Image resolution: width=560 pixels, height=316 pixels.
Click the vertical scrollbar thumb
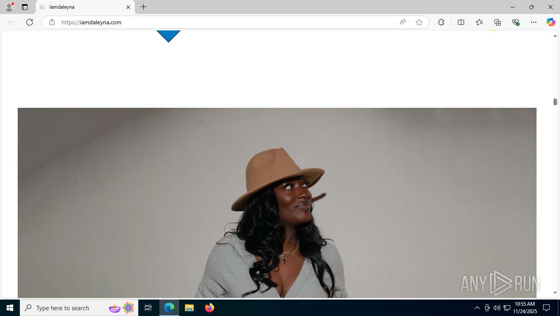(x=555, y=102)
